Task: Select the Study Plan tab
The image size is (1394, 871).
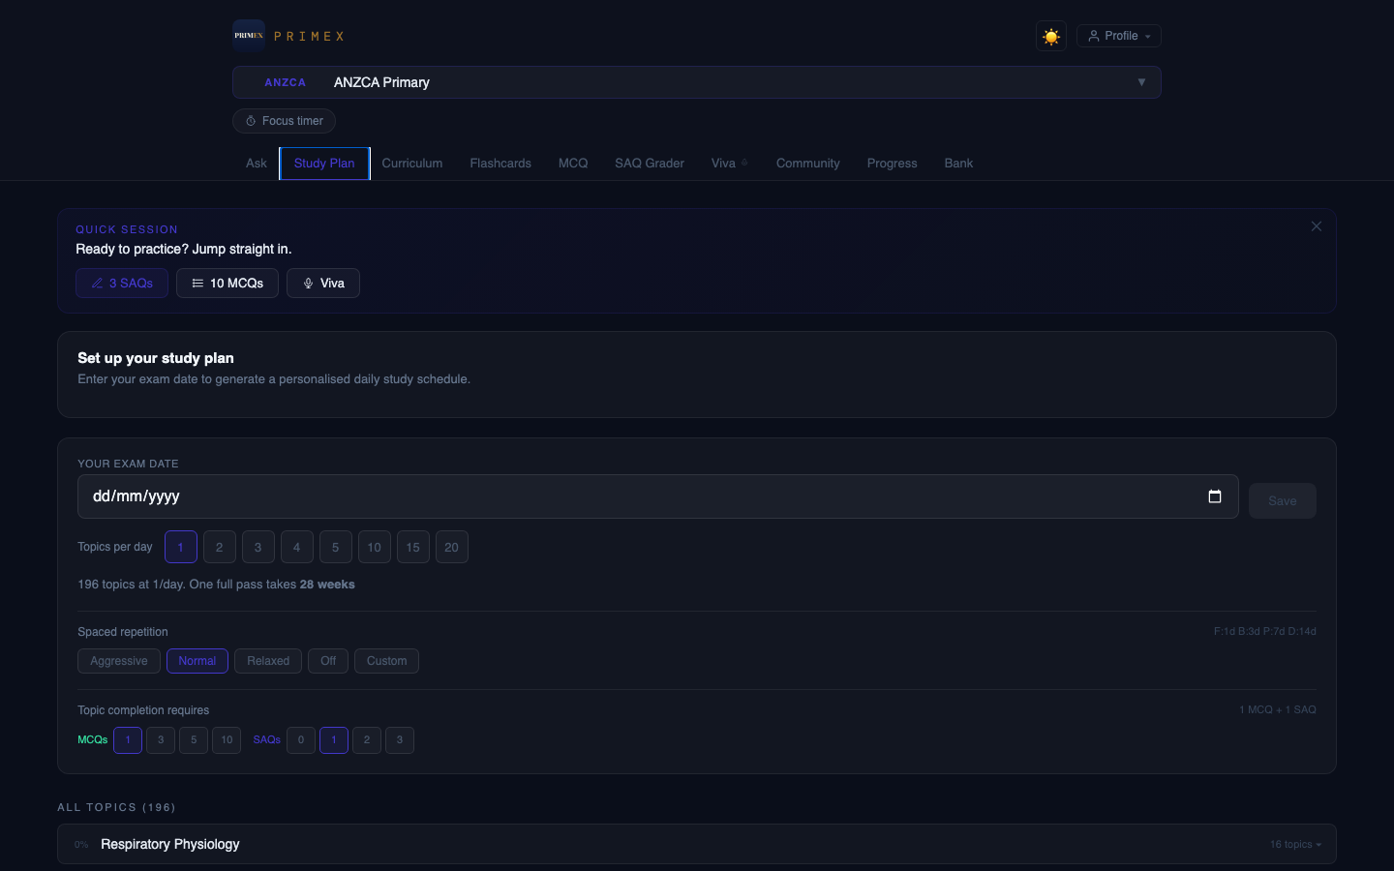Action: 324,164
